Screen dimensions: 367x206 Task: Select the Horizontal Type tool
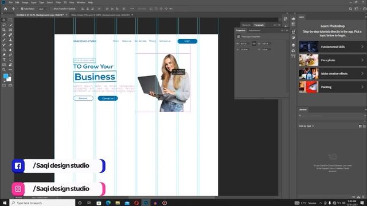pos(4,60)
